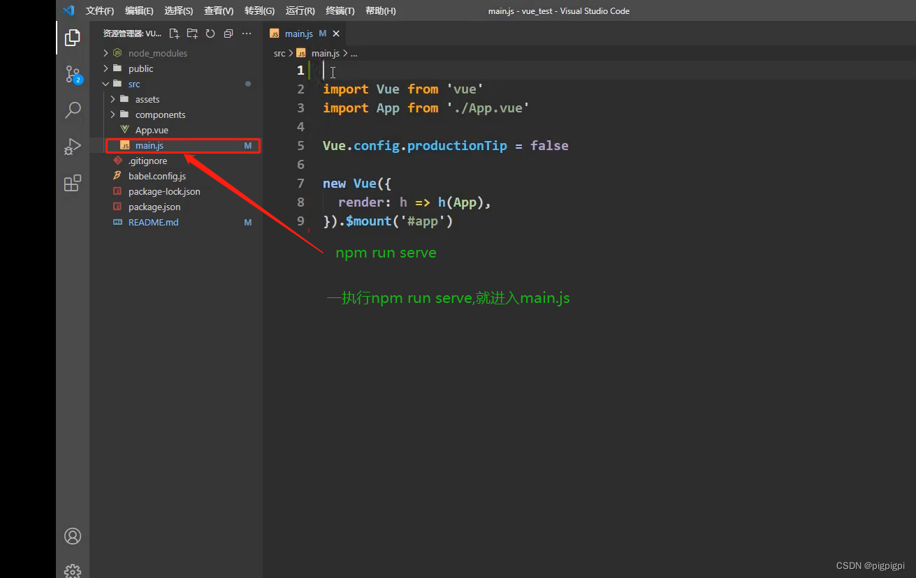The image size is (916, 578).
Task: Open the Explorer view in activity bar
Action: (73, 38)
